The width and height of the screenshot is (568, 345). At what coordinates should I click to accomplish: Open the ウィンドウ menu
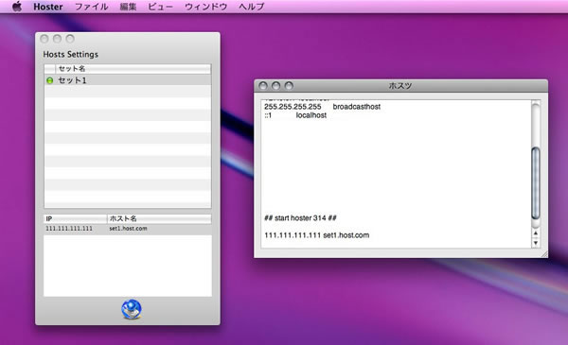click(x=205, y=7)
